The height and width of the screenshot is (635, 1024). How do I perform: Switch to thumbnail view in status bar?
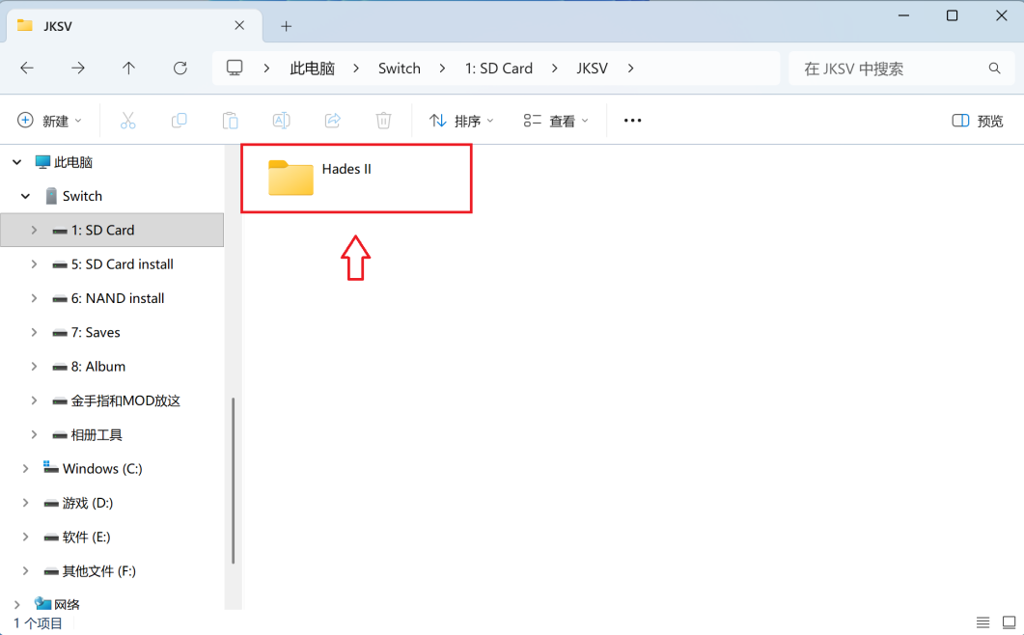point(1009,622)
